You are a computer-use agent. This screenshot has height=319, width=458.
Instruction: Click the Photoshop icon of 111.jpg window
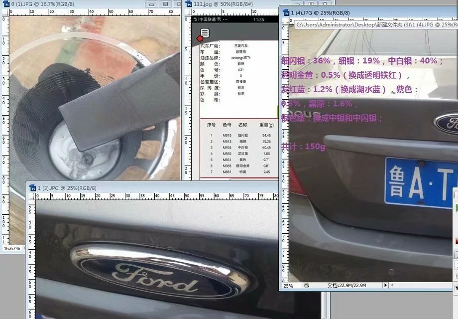coord(190,4)
